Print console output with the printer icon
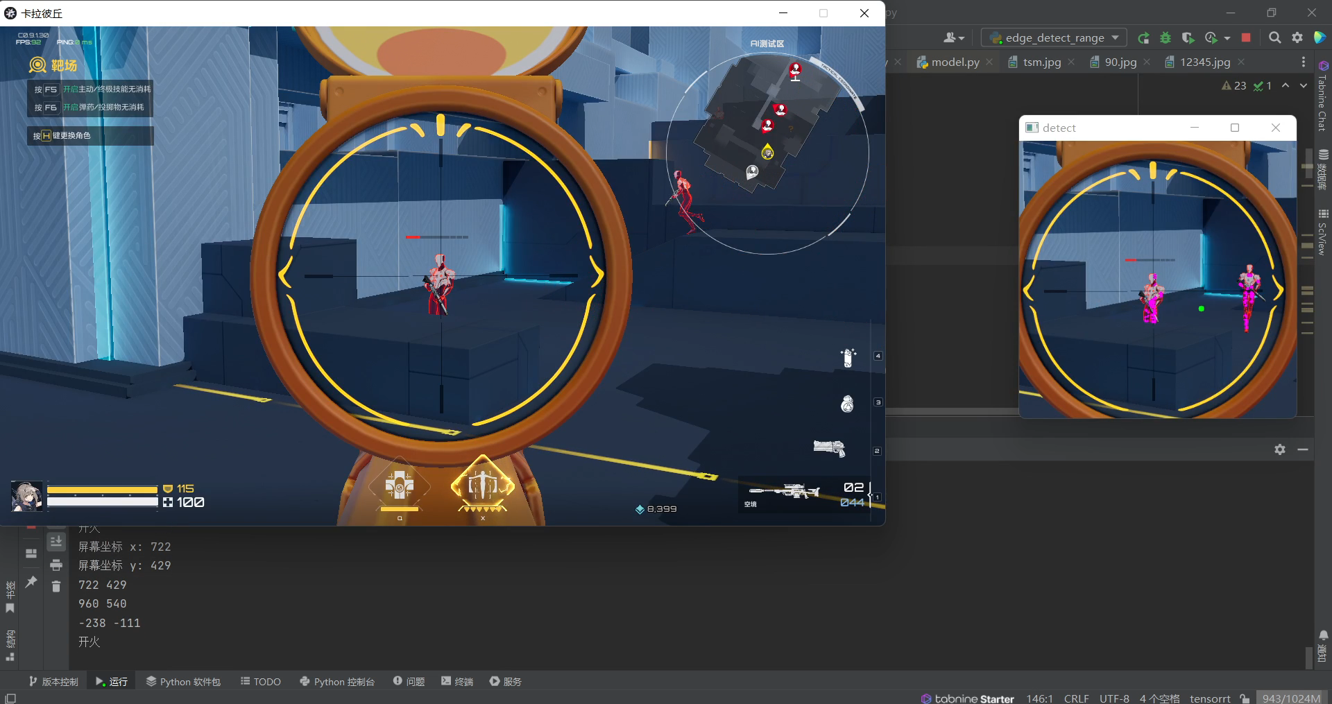The image size is (1332, 704). [56, 565]
